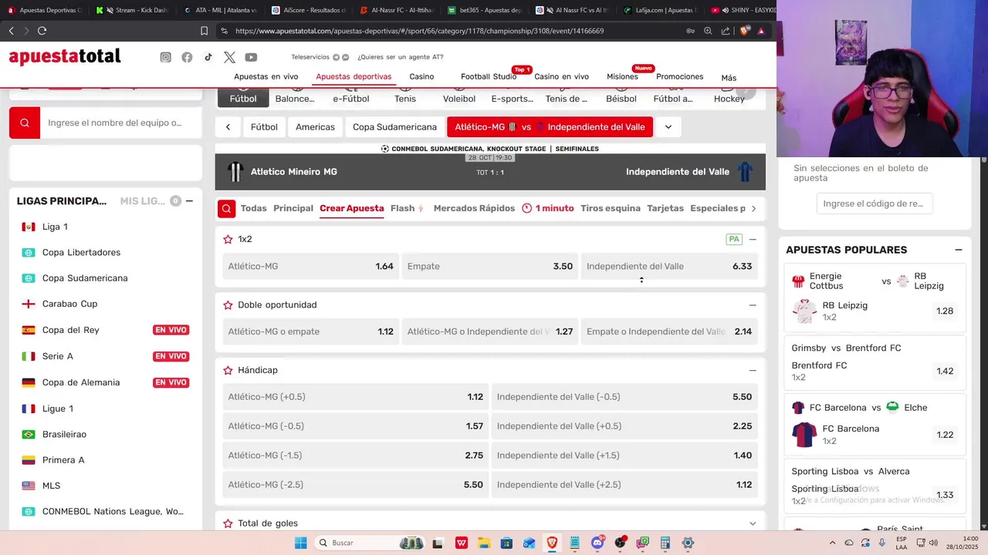Viewport: 988px width, 555px height.
Task: Open the Promociones menu item
Action: [679, 76]
